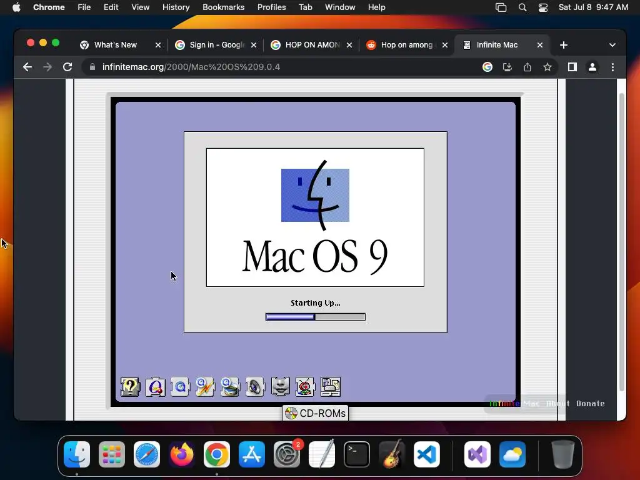Viewport: 640px width, 480px height.
Task: Open the Chrome three-dot menu
Action: click(612, 67)
